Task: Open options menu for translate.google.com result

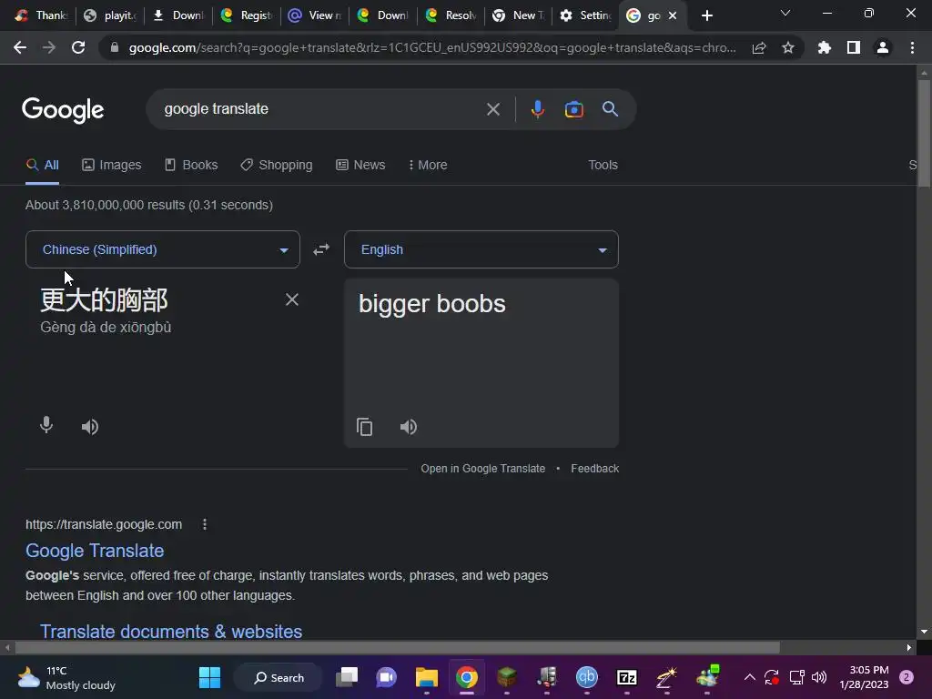Action: [x=205, y=524]
